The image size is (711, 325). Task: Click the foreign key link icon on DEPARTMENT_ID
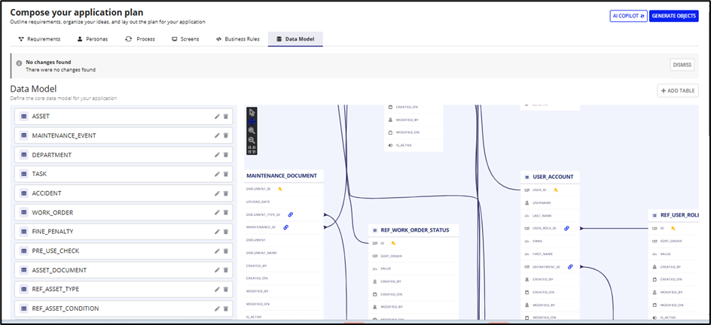pyautogui.click(x=570, y=266)
